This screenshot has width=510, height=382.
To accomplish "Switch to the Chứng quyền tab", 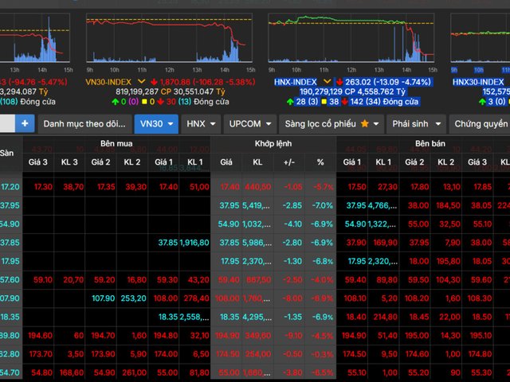I will pyautogui.click(x=480, y=124).
